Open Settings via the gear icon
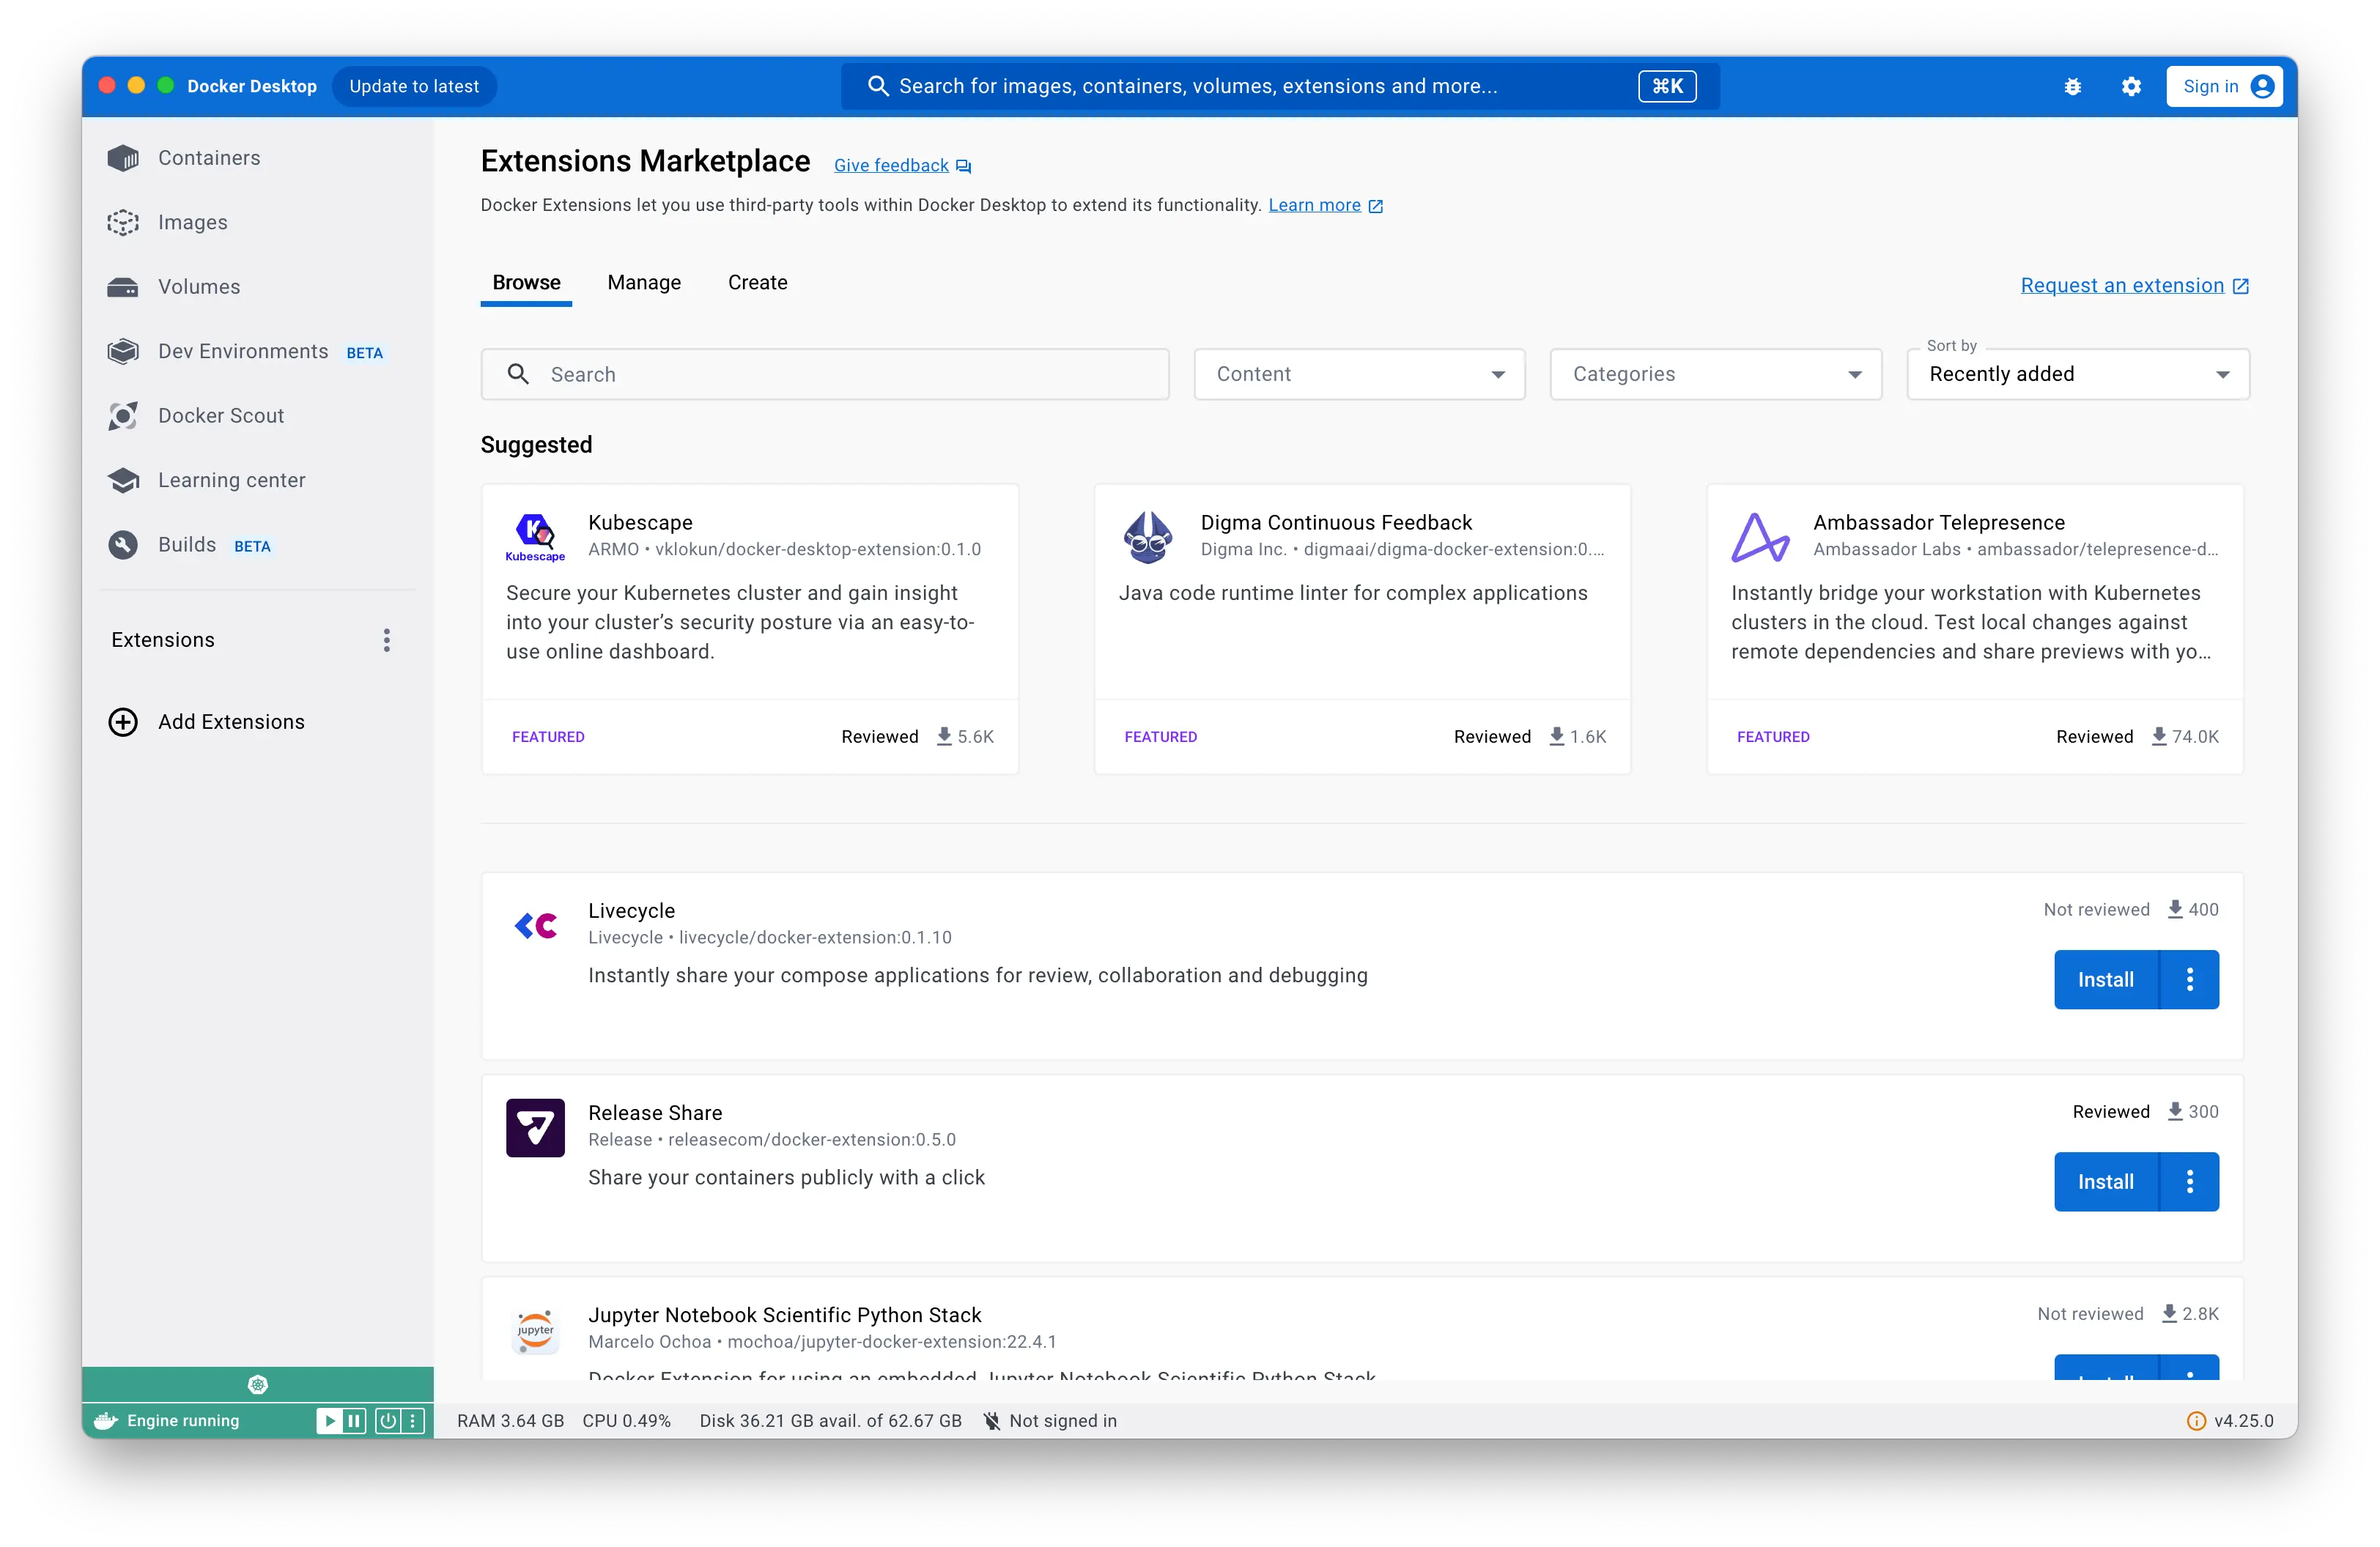The width and height of the screenshot is (2380, 1547). point(2131,87)
